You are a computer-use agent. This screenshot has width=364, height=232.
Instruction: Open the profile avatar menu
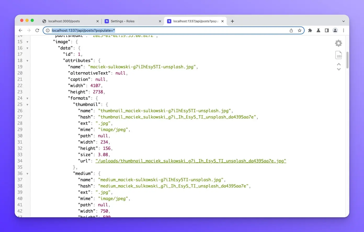335,30
